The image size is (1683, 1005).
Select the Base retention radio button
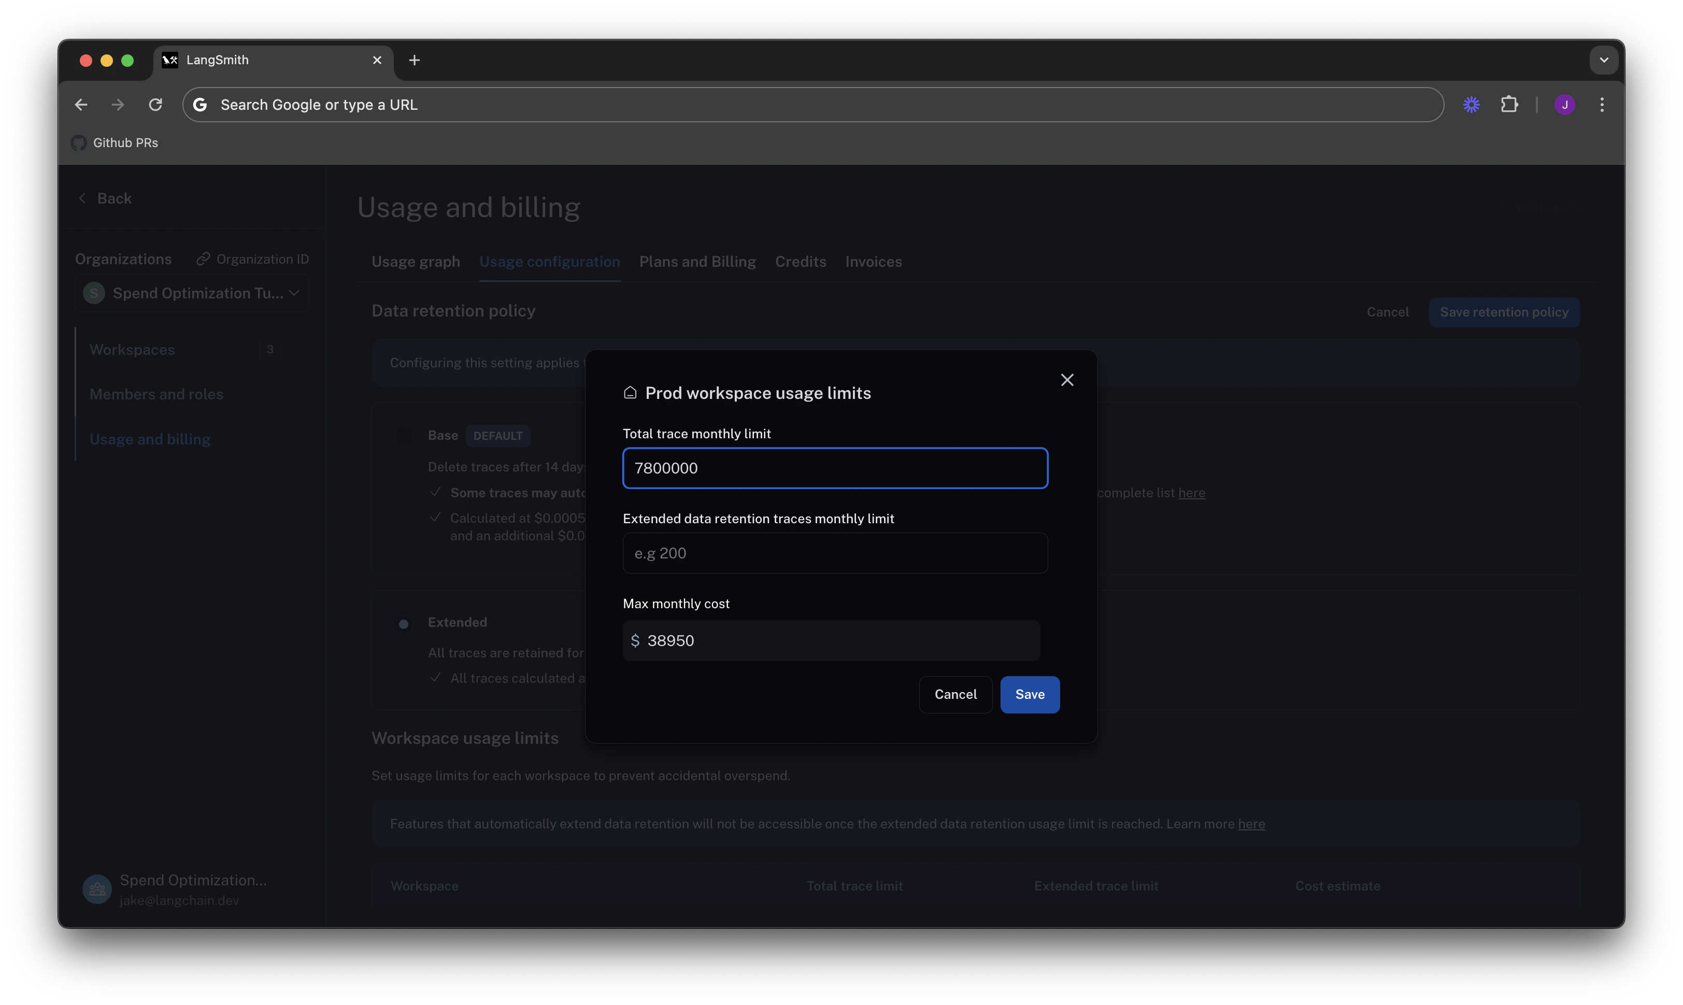[404, 436]
